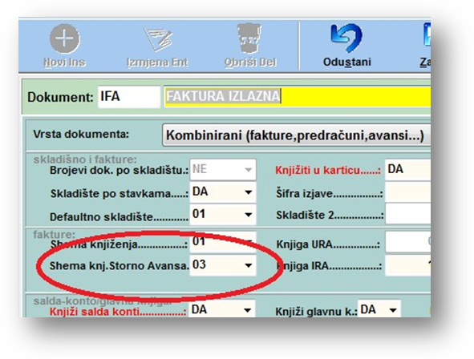Expand the Skladište po stavkama dropdown
The width and height of the screenshot is (474, 359).
[248, 192]
